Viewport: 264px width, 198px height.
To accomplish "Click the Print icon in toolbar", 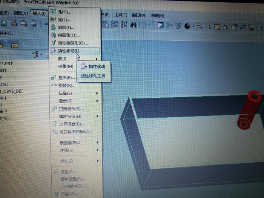I will (14, 23).
